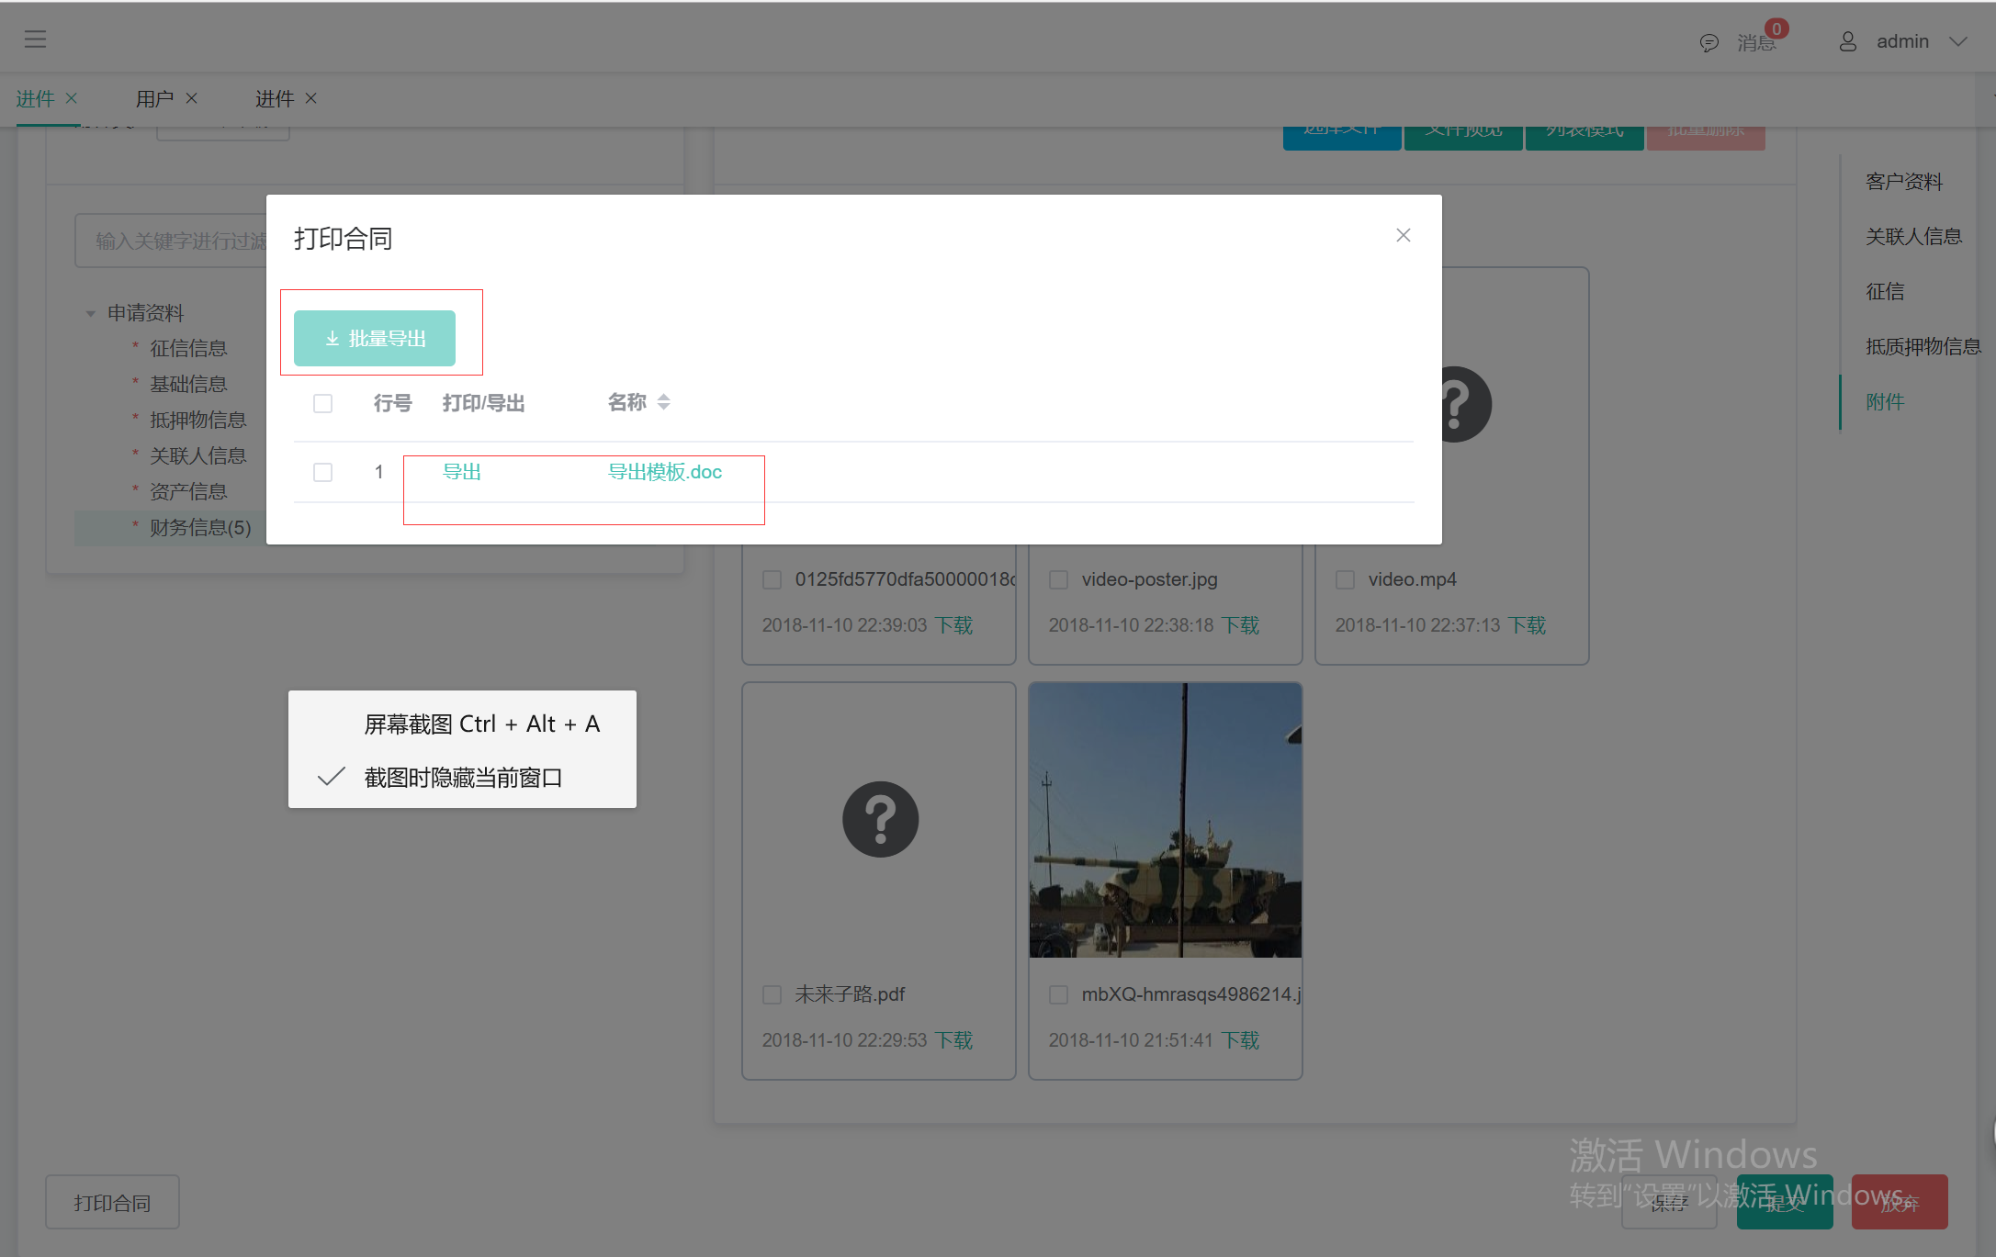Click 未来子路.pdf thumbnail

[878, 818]
